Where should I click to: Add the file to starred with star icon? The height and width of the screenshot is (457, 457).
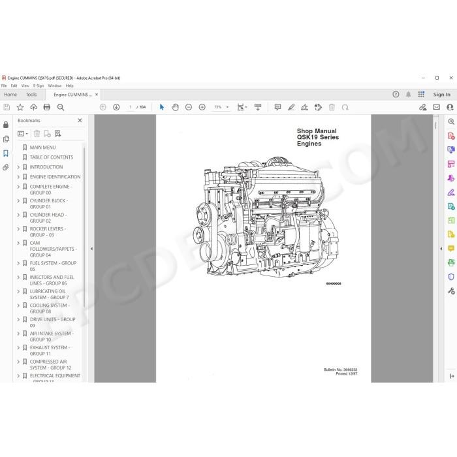coord(20,107)
